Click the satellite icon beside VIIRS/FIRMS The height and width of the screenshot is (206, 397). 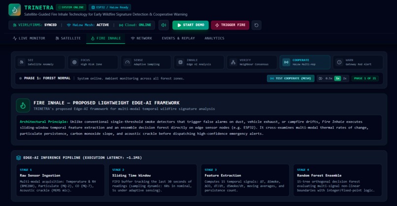15,25
